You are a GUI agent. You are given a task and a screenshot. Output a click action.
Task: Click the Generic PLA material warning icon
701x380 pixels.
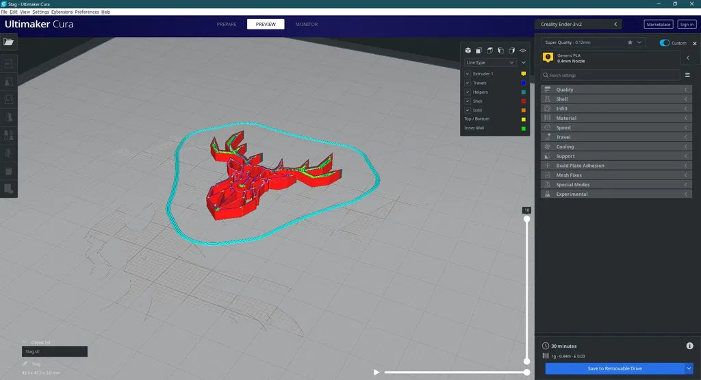[x=548, y=58]
